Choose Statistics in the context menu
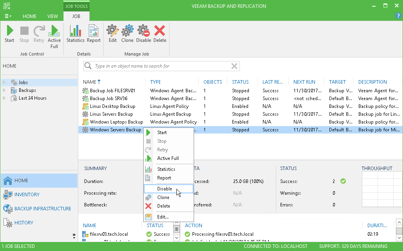 (169, 169)
